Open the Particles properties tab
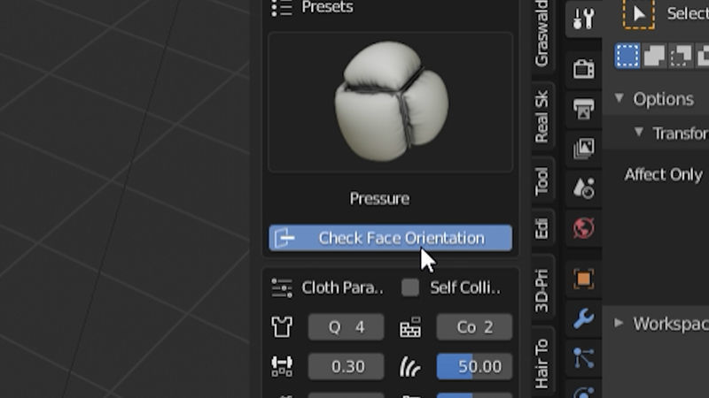709x398 pixels. point(583,358)
